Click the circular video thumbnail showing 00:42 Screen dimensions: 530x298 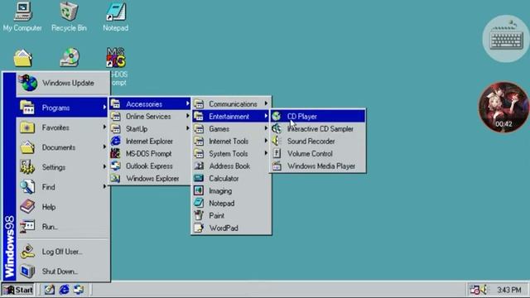503,107
